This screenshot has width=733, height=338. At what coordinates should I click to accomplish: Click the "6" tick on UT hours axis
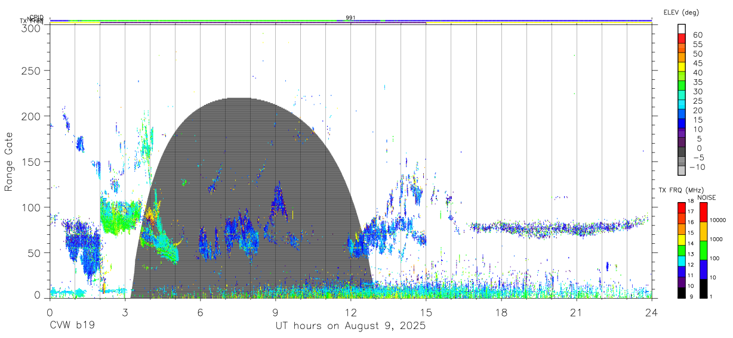(x=201, y=313)
